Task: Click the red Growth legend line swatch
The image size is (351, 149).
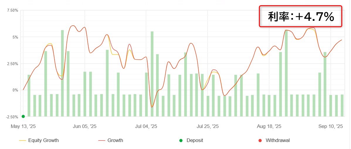Action: 101,141
